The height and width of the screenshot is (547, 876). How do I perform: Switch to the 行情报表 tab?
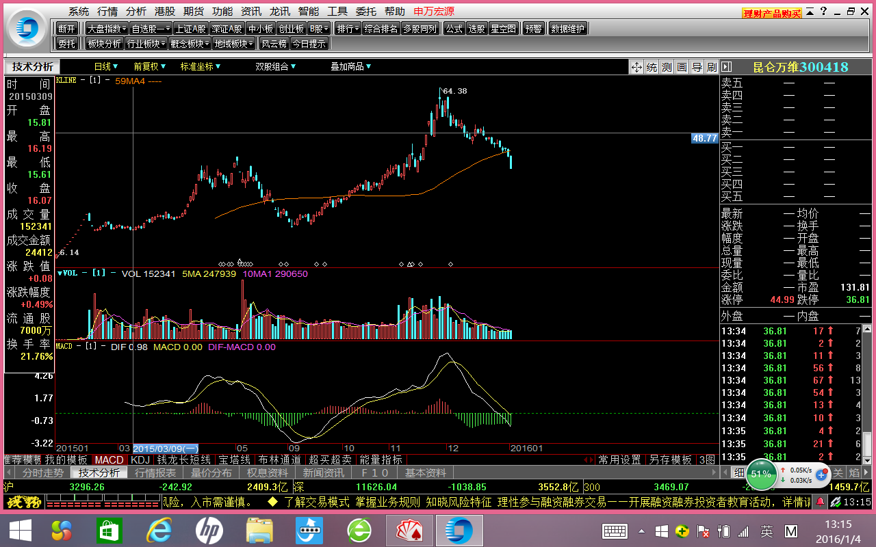pos(155,472)
